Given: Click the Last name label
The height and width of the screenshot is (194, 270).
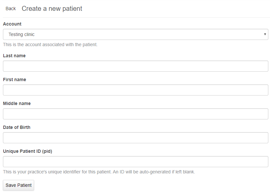Looking at the screenshot, I should click(14, 56).
